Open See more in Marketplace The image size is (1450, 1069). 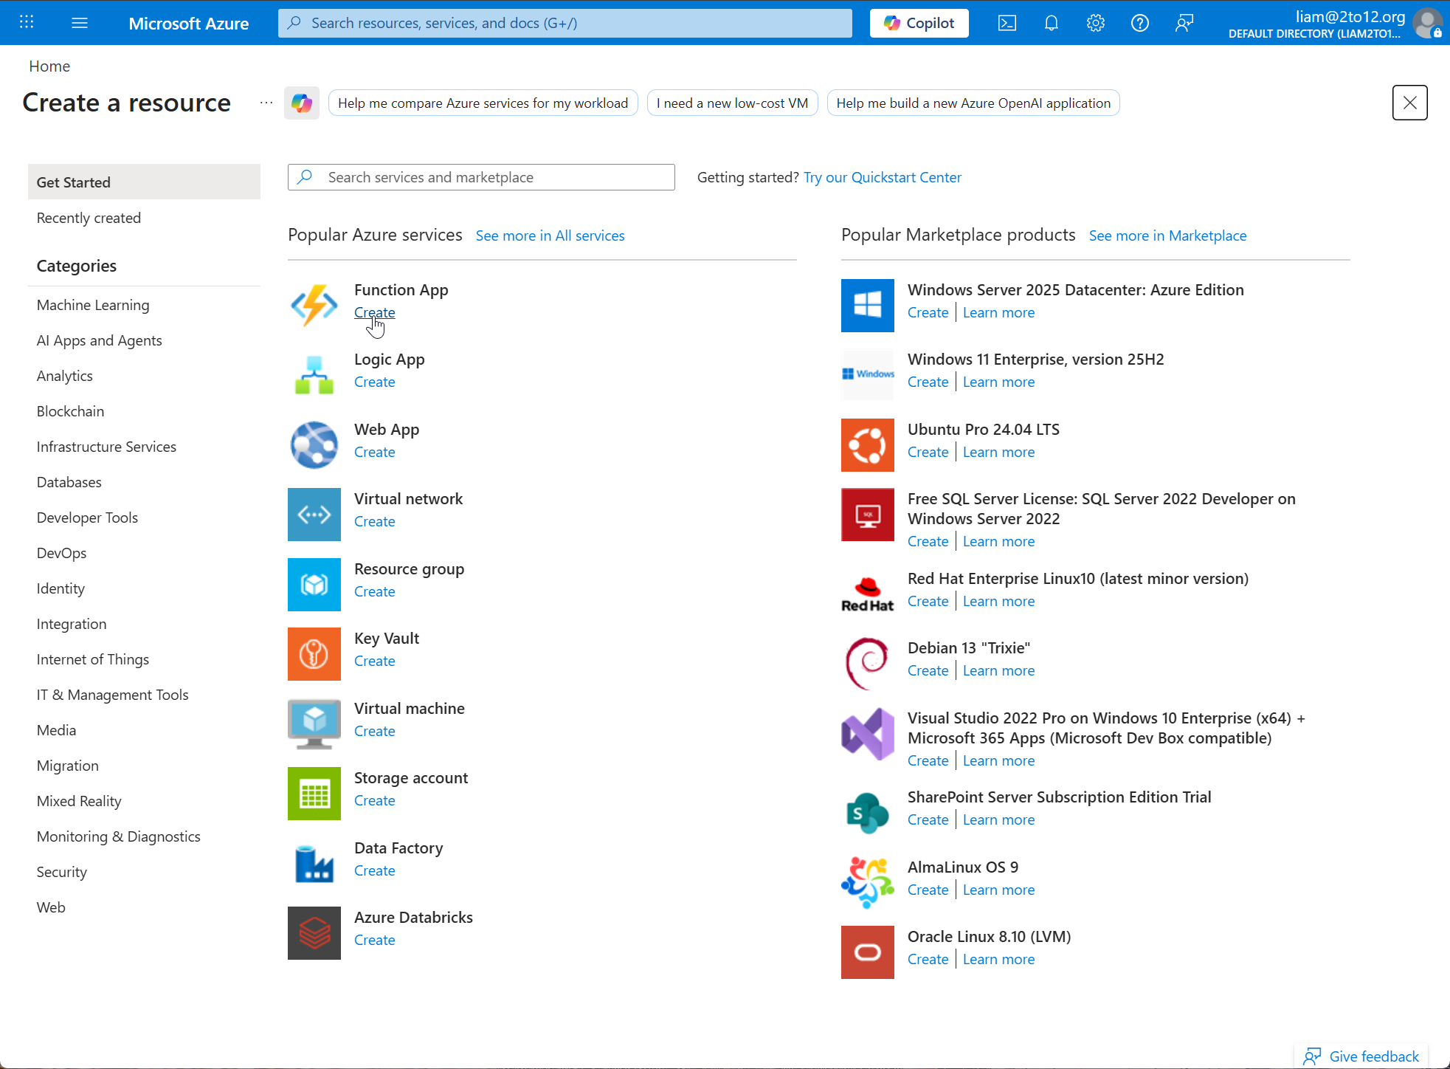point(1167,236)
